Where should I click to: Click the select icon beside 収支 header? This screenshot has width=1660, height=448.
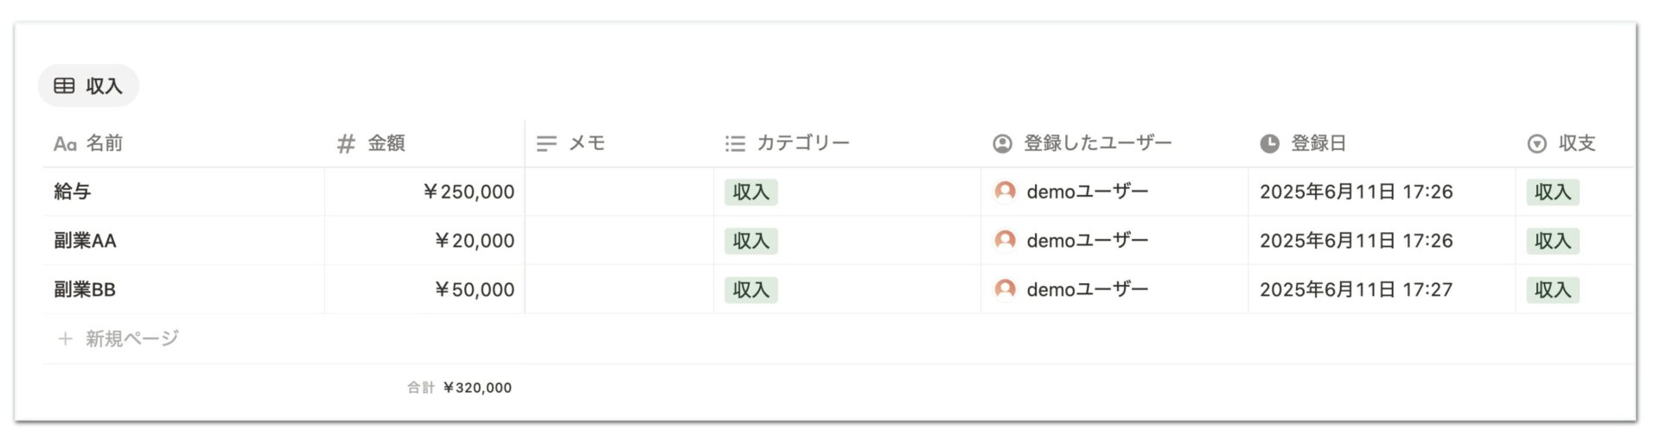tap(1536, 144)
